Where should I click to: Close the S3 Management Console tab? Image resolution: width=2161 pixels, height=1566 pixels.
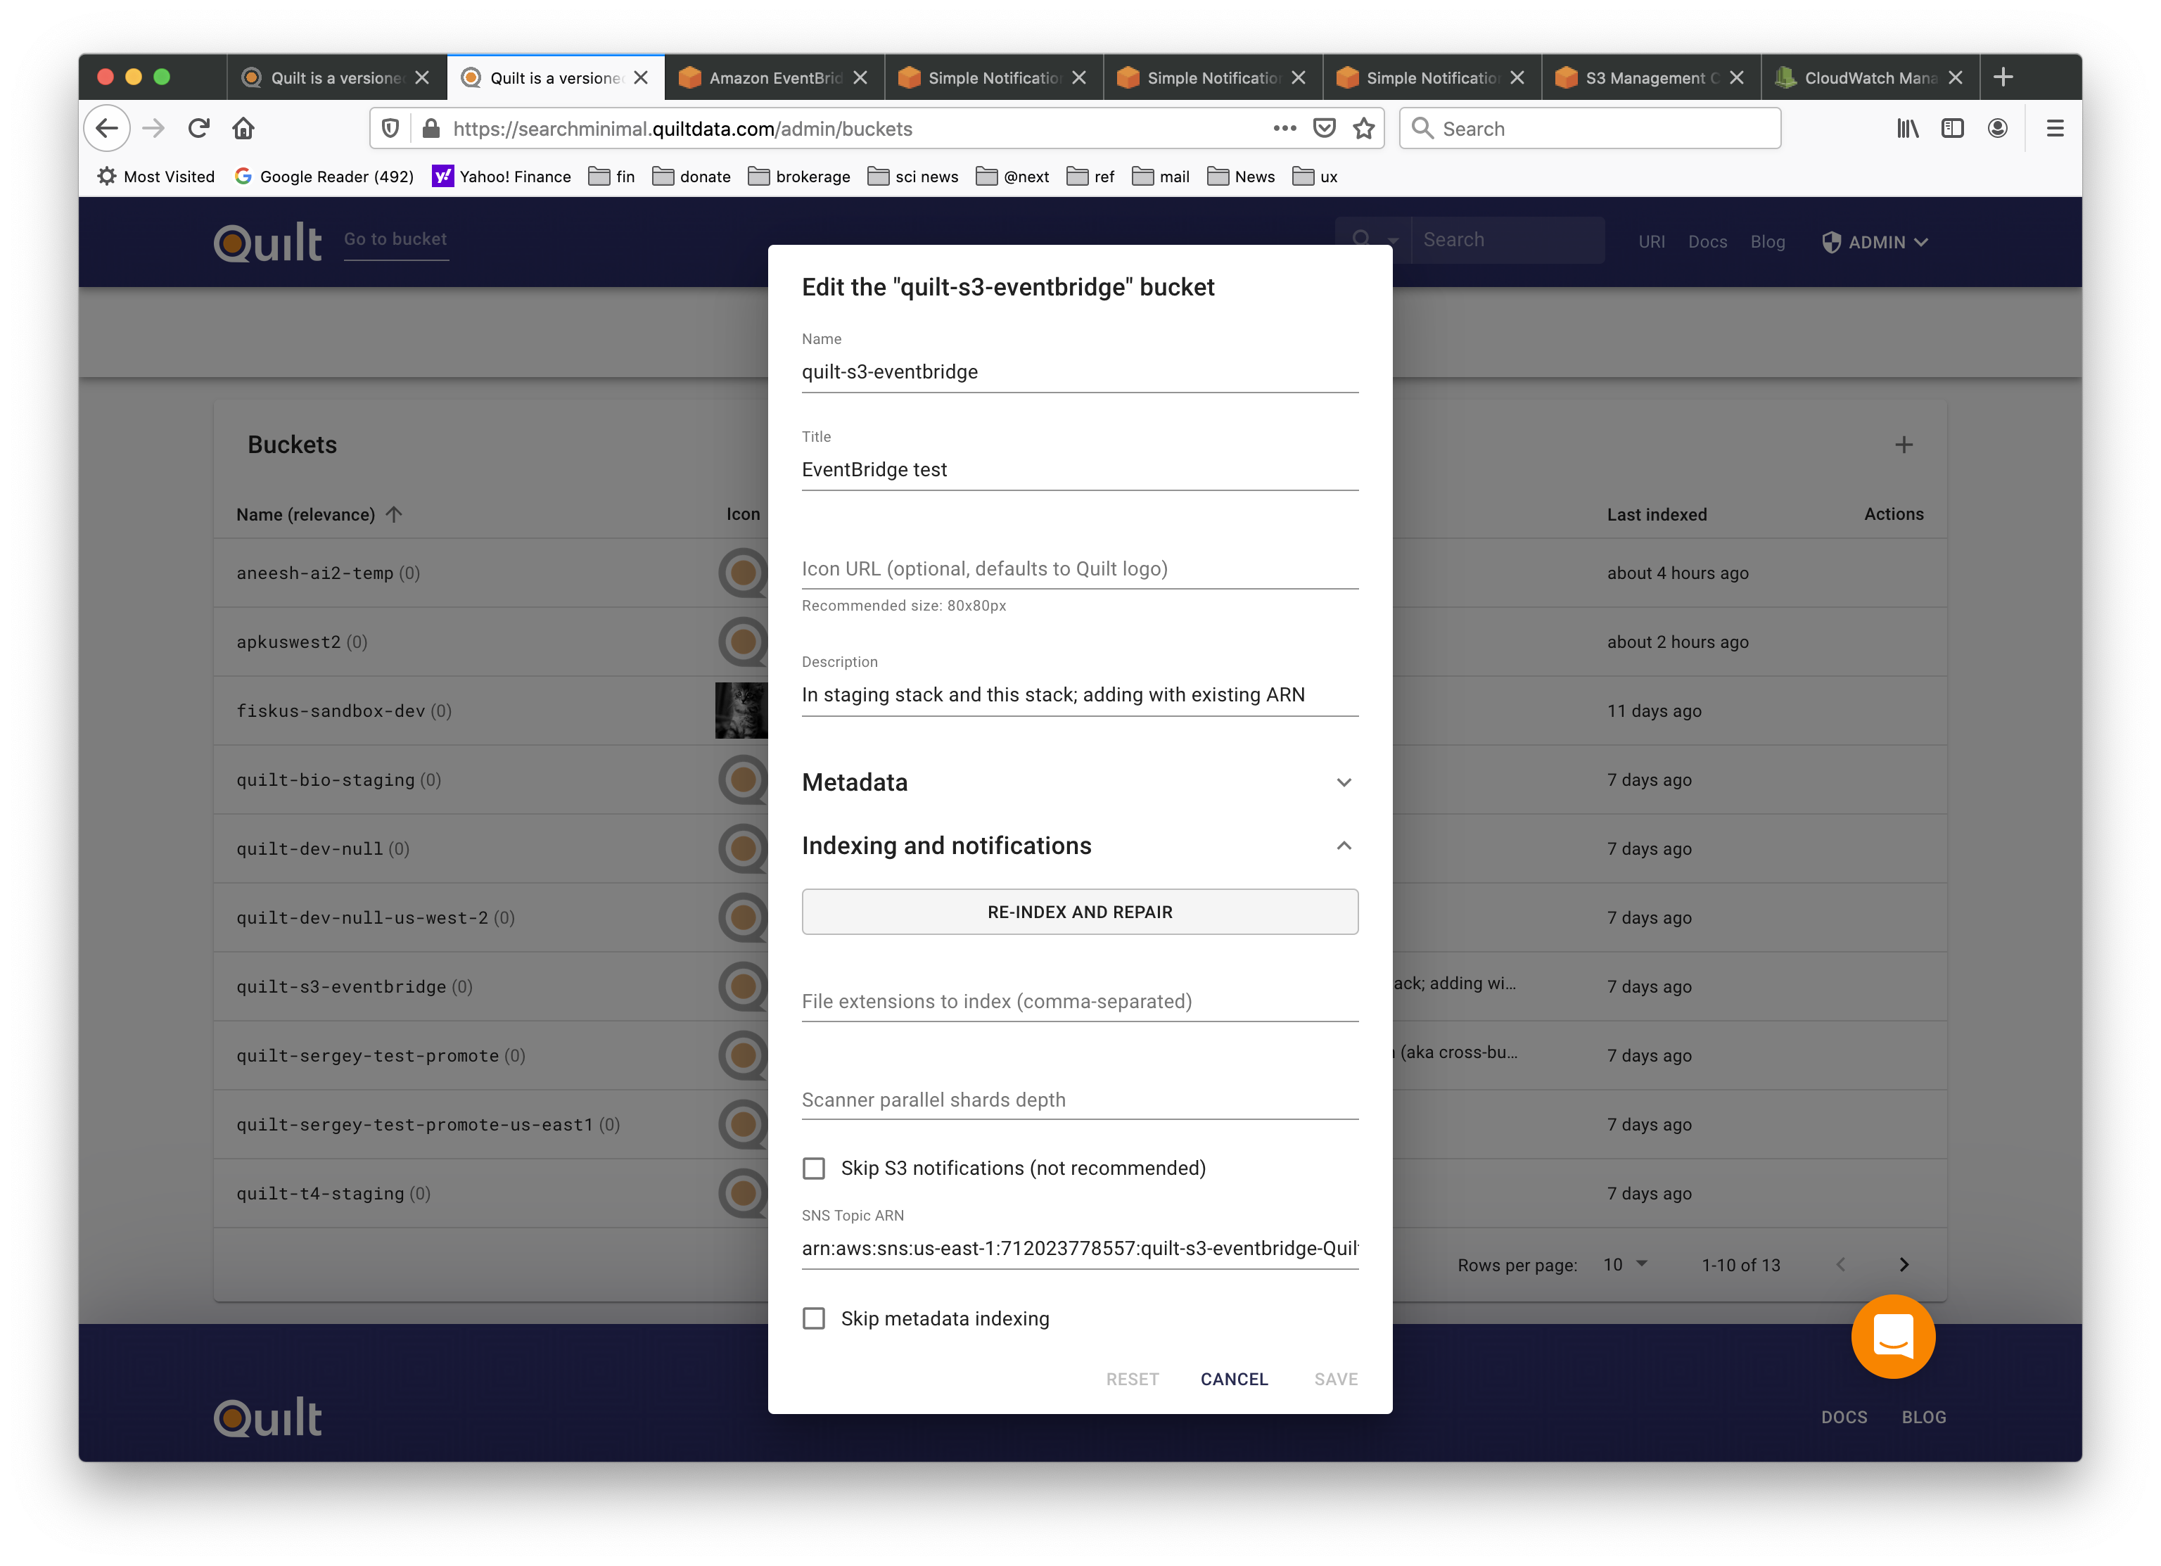(1737, 78)
